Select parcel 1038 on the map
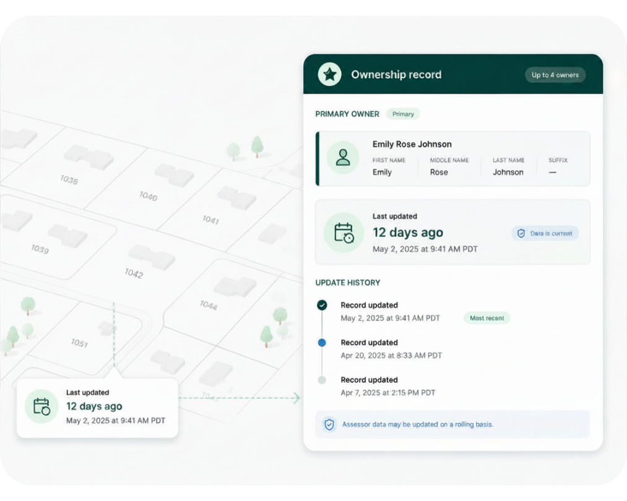Screen dimensions: 627x501 tap(69, 180)
